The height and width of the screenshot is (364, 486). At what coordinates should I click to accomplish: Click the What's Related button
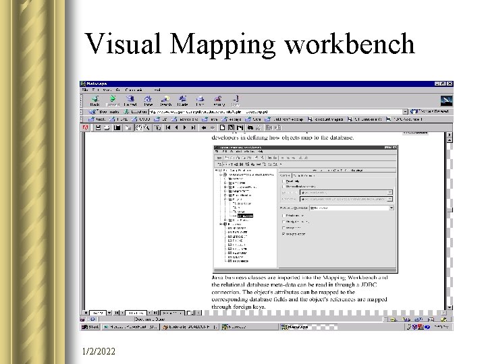coord(430,111)
